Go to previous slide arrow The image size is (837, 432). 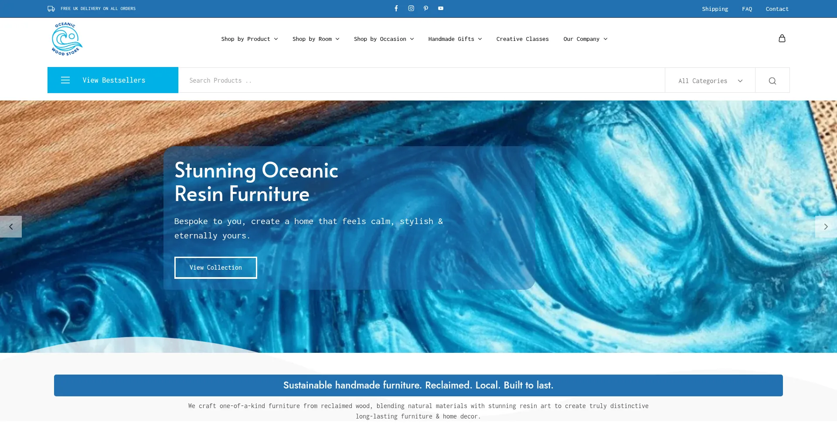tap(11, 227)
